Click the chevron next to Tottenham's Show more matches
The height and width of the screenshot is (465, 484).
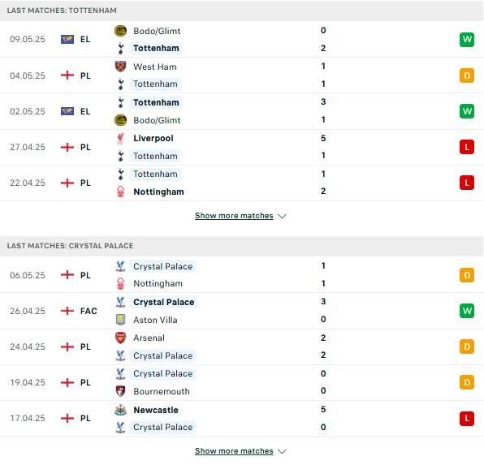coord(282,216)
